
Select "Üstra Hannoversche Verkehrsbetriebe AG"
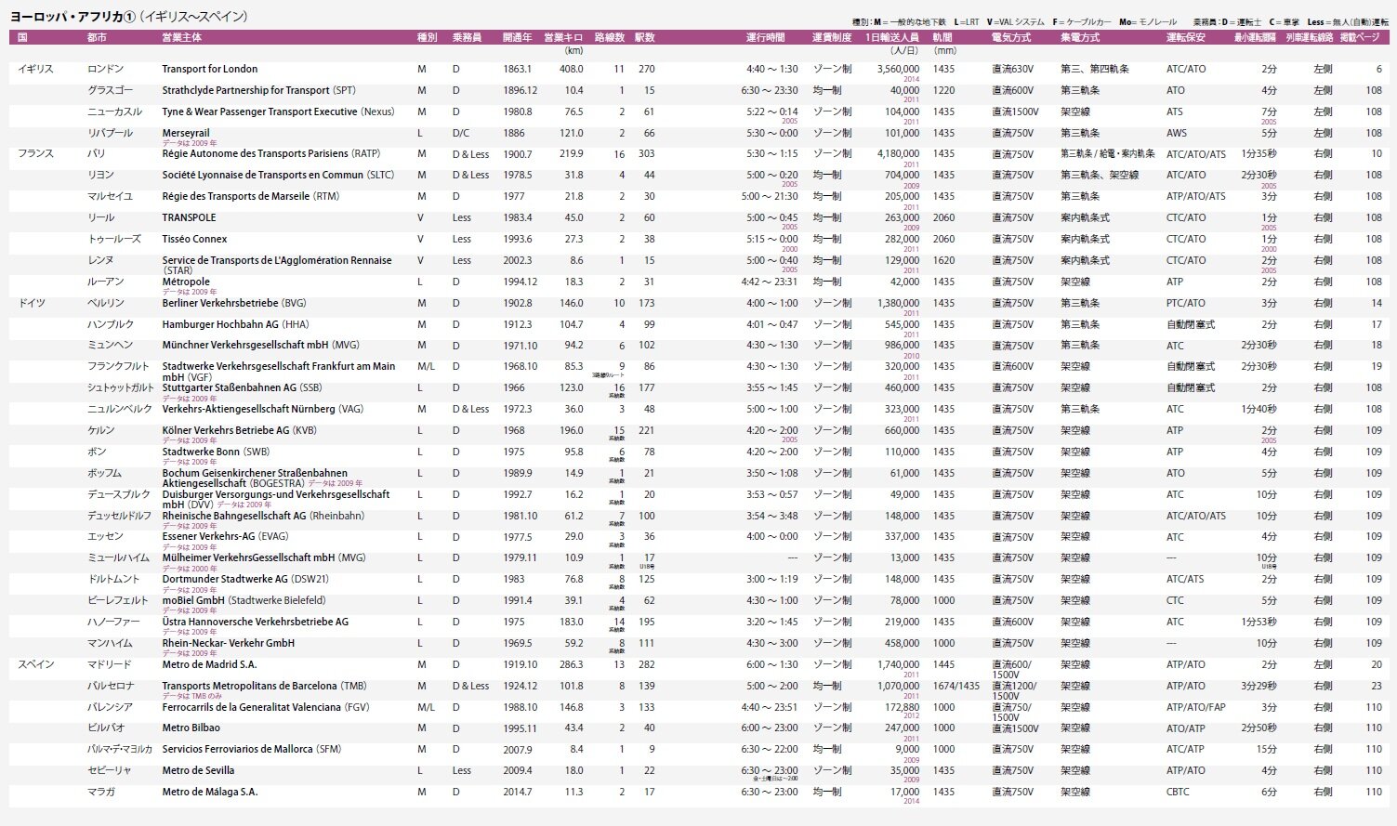tap(256, 623)
